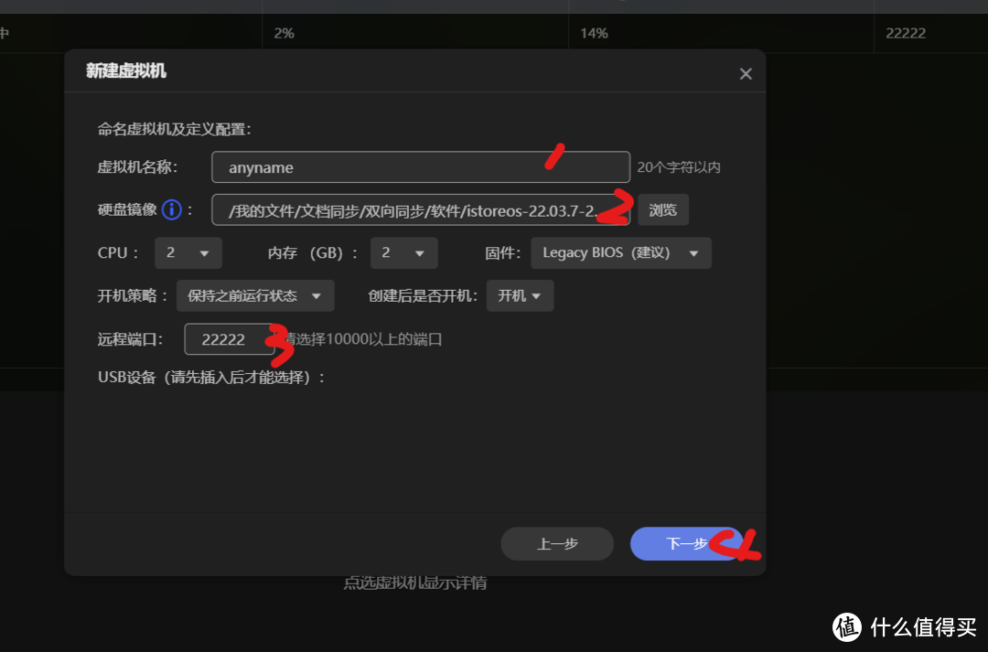The width and height of the screenshot is (988, 652).
Task: Close the 新建虚拟机 dialog
Action: (746, 72)
